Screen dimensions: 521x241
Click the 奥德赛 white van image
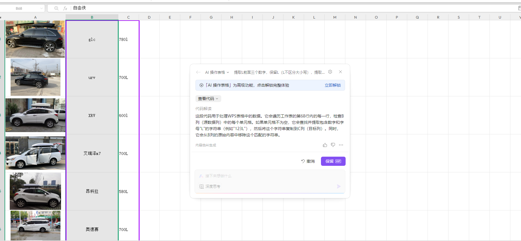[x=36, y=226]
